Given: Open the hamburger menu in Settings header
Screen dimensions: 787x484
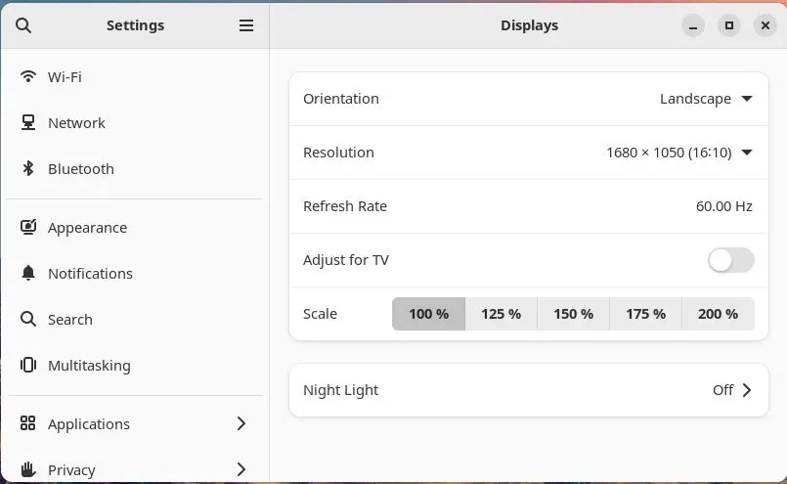Looking at the screenshot, I should (246, 25).
